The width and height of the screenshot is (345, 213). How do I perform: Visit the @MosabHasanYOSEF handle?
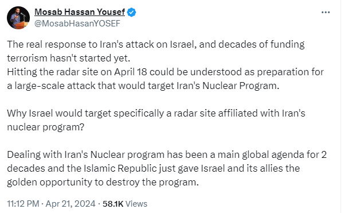click(77, 24)
